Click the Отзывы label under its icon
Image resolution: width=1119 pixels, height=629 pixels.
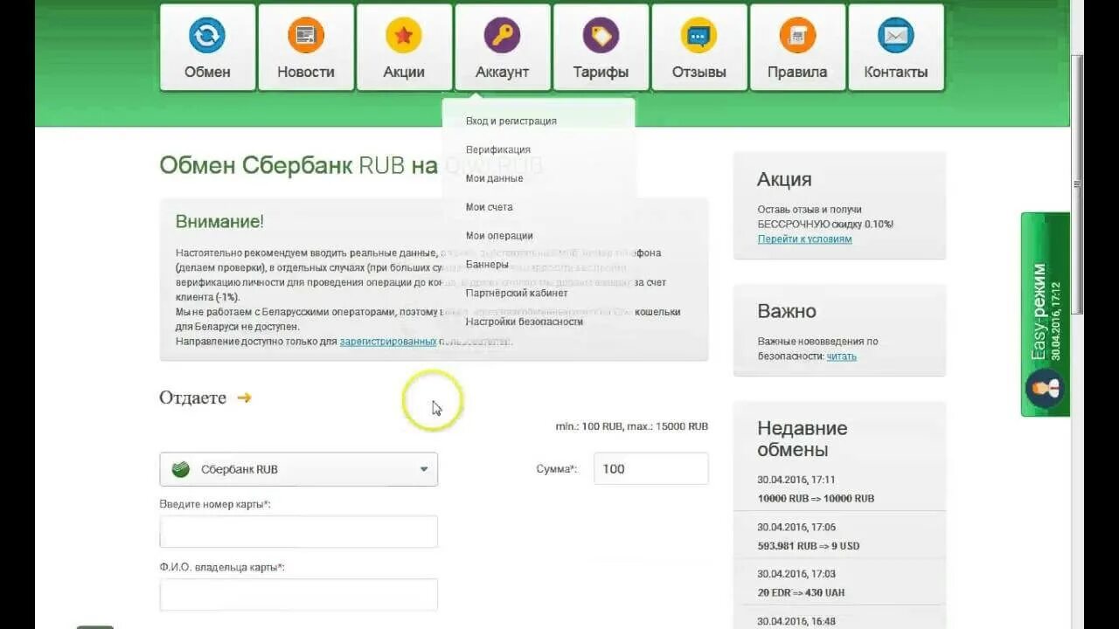coord(699,72)
